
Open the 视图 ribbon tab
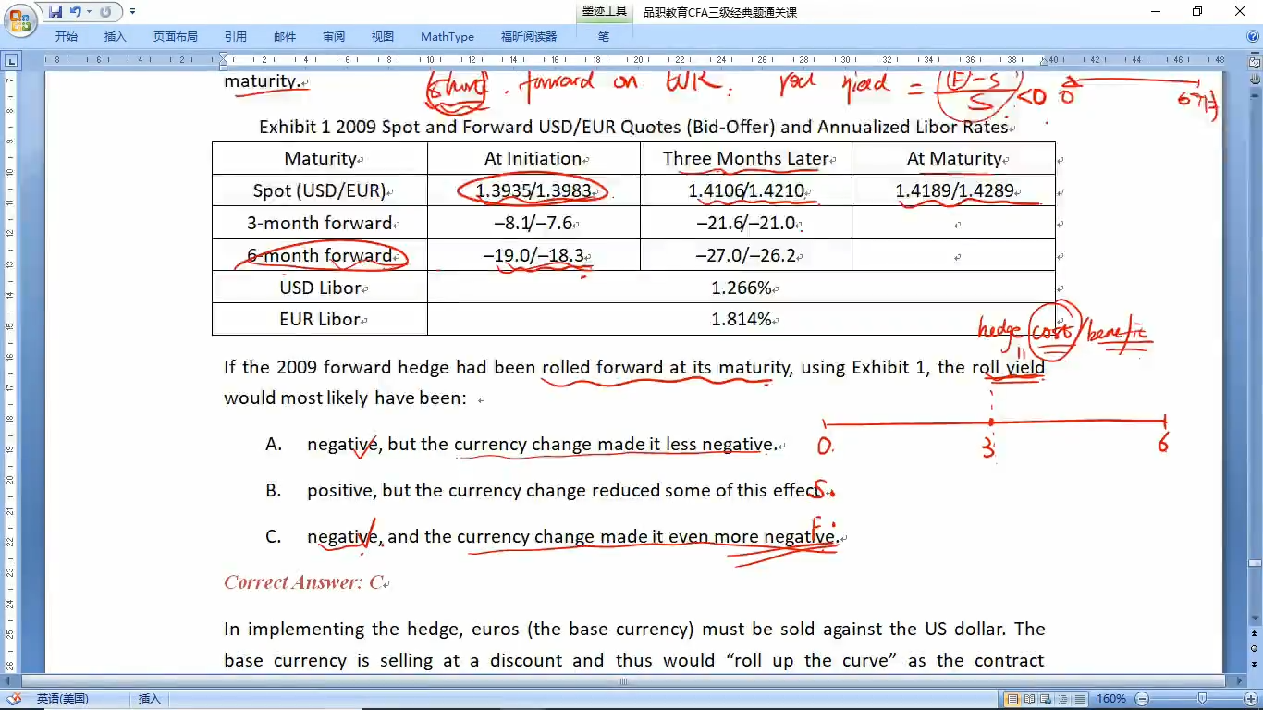[383, 36]
